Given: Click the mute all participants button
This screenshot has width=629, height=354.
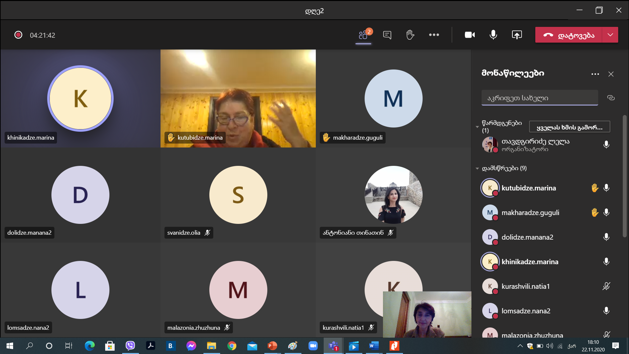Looking at the screenshot, I should (569, 127).
